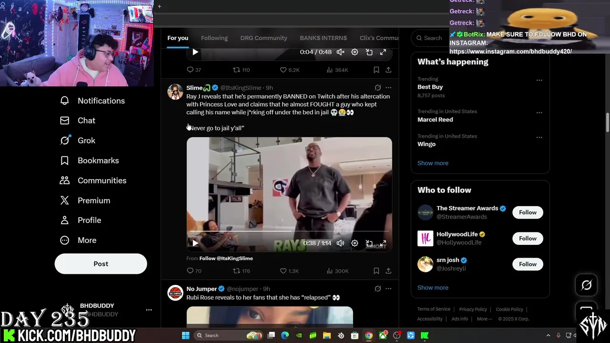Image resolution: width=610 pixels, height=343 pixels.
Task: Open Google Chrome from the taskbar
Action: click(x=368, y=335)
